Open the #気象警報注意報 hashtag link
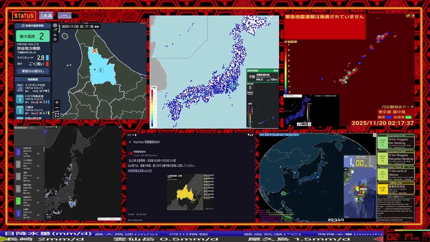This screenshot has height=242, width=430. click(135, 171)
